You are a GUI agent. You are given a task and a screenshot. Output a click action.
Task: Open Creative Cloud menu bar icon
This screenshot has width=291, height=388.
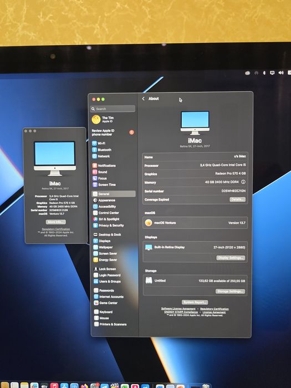pyautogui.click(x=247, y=73)
